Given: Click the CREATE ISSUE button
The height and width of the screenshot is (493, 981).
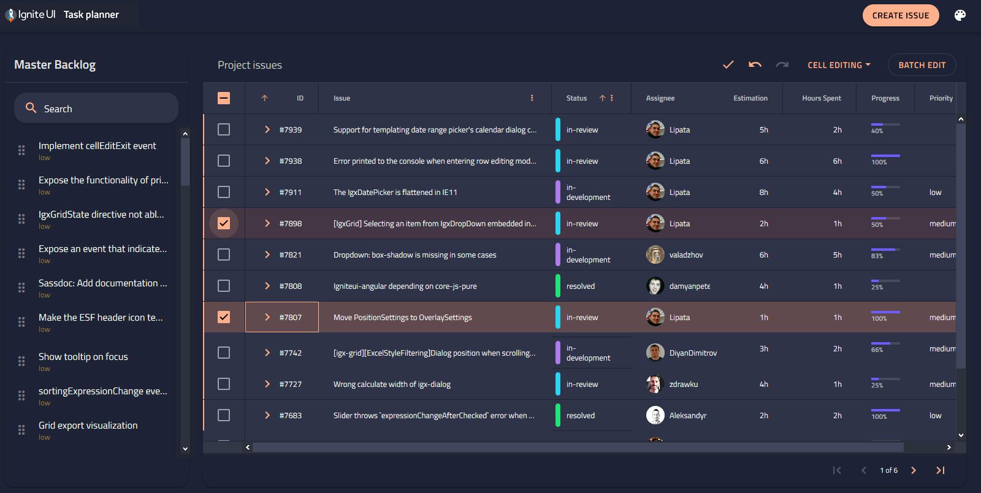Looking at the screenshot, I should (x=901, y=15).
